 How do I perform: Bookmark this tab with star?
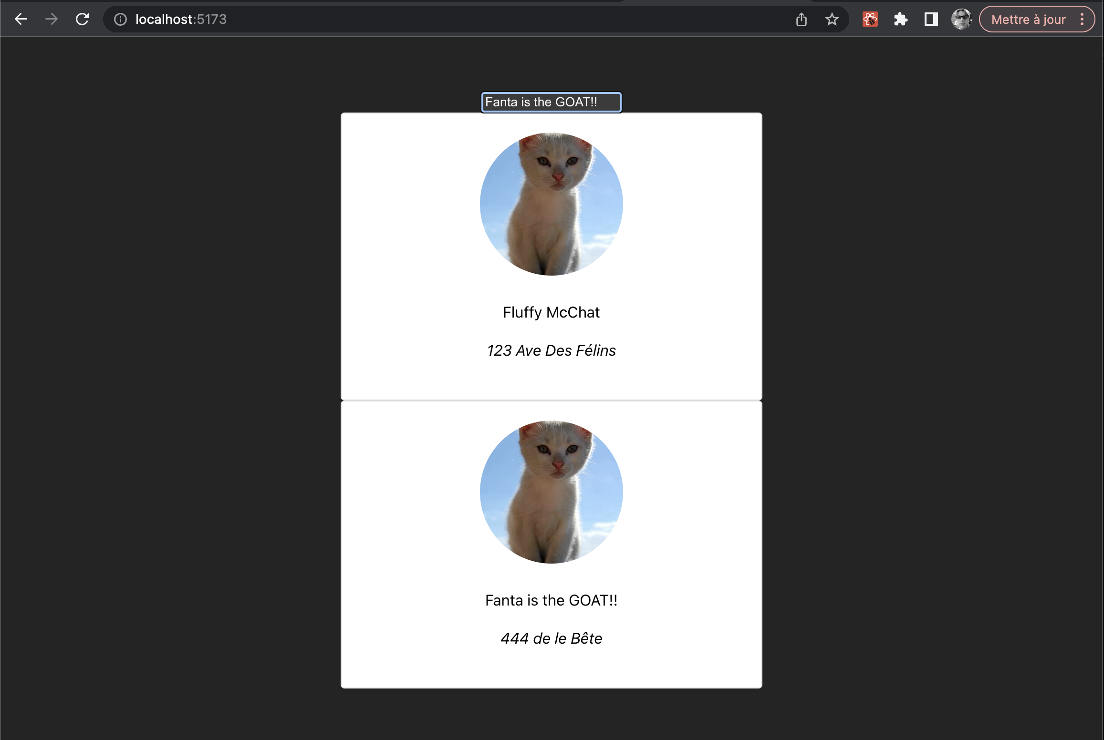[x=832, y=19]
